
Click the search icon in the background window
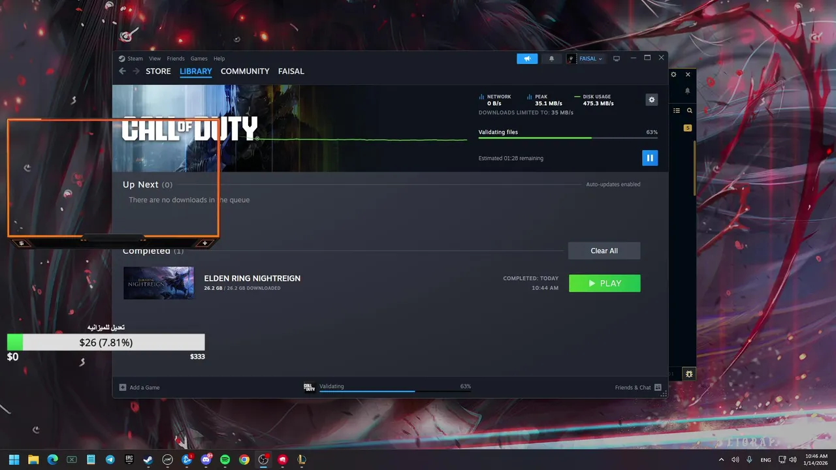689,111
